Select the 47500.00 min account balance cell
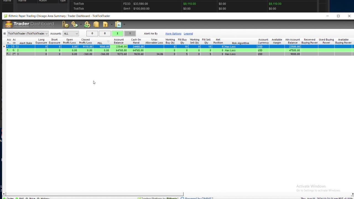 pos(293,50)
